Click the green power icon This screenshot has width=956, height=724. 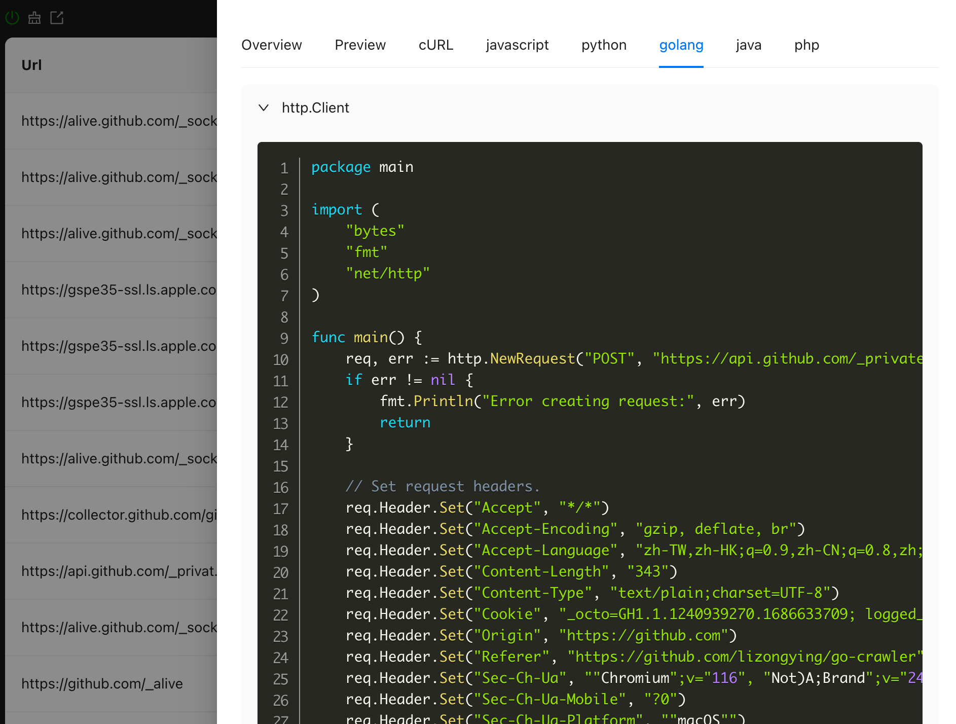coord(12,18)
